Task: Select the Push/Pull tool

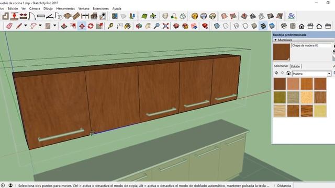Action: click(64, 26)
